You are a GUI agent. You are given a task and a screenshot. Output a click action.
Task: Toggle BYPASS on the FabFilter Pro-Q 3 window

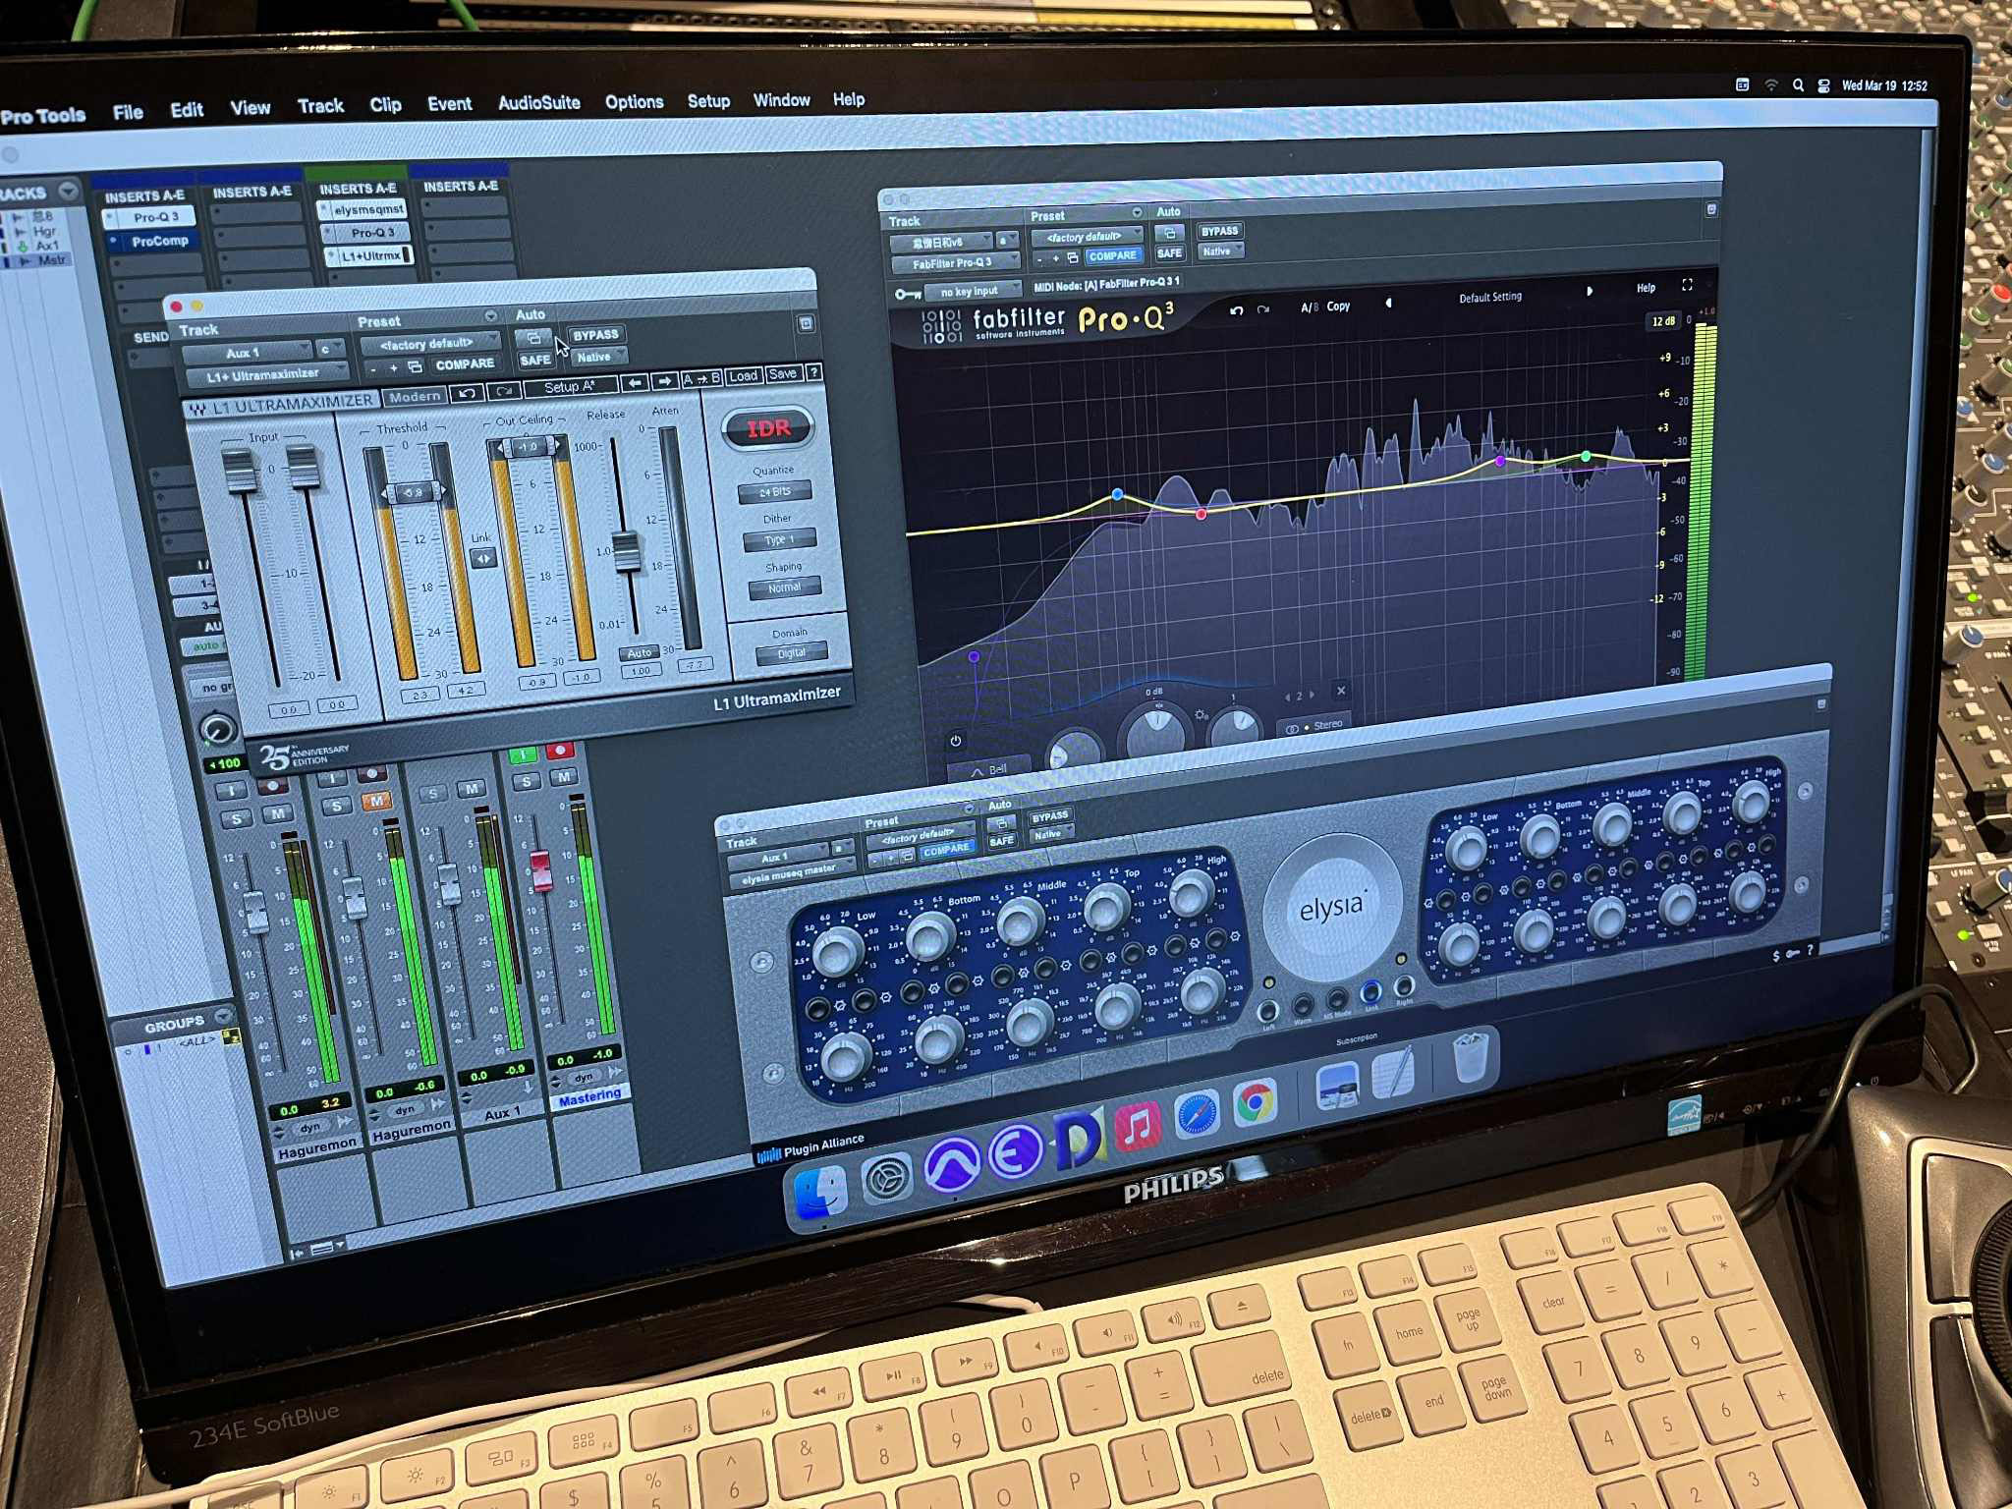[1219, 231]
